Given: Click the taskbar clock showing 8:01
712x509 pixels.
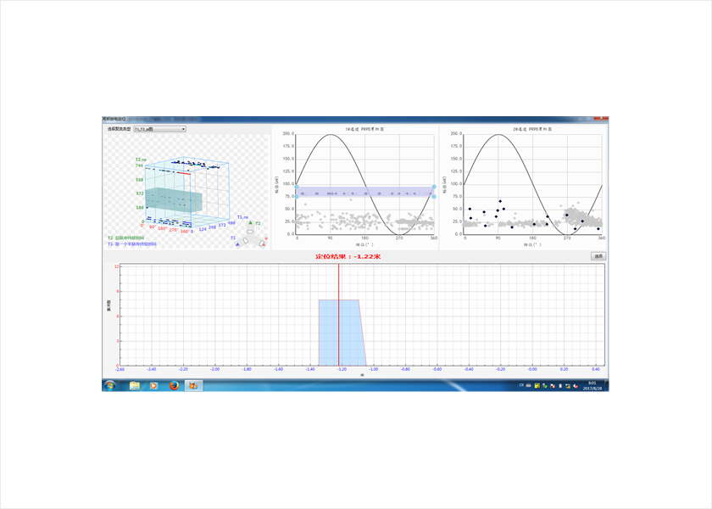Looking at the screenshot, I should click(591, 385).
